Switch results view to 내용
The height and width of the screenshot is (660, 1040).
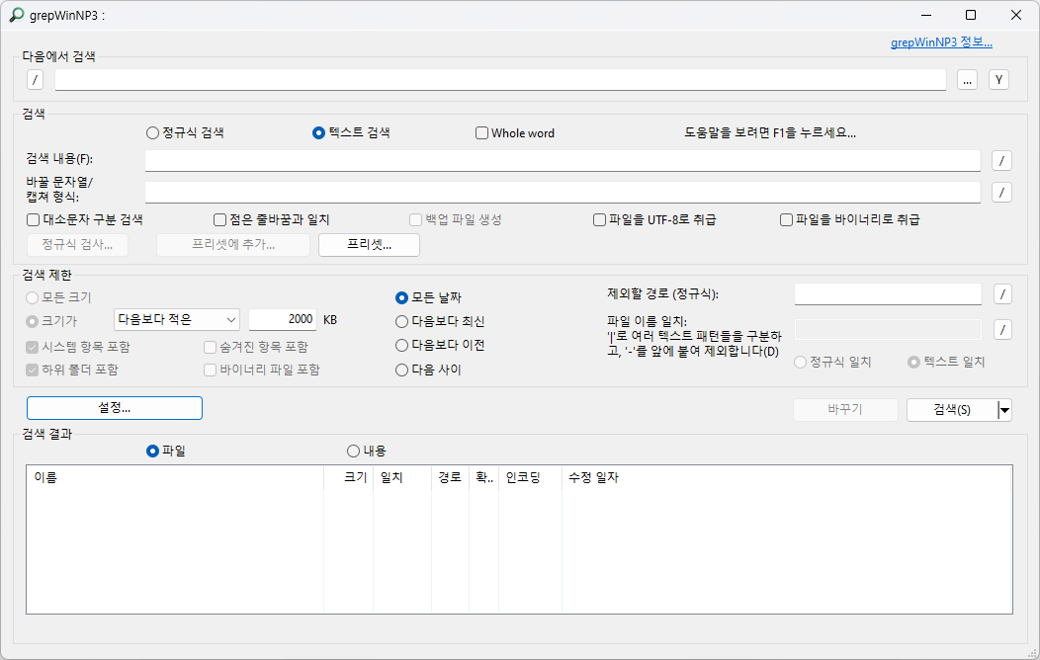tap(354, 452)
